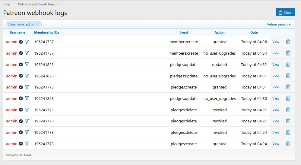Sort by the Username column header
Image resolution: width=301 pixels, height=165 pixels.
pyautogui.click(x=17, y=32)
